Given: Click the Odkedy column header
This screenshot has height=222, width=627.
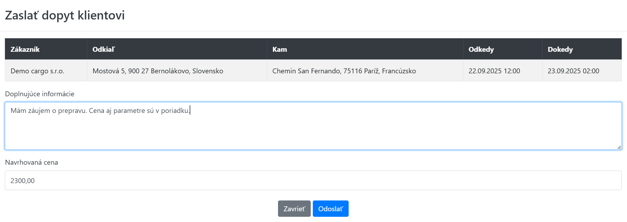Looking at the screenshot, I should (481, 49).
